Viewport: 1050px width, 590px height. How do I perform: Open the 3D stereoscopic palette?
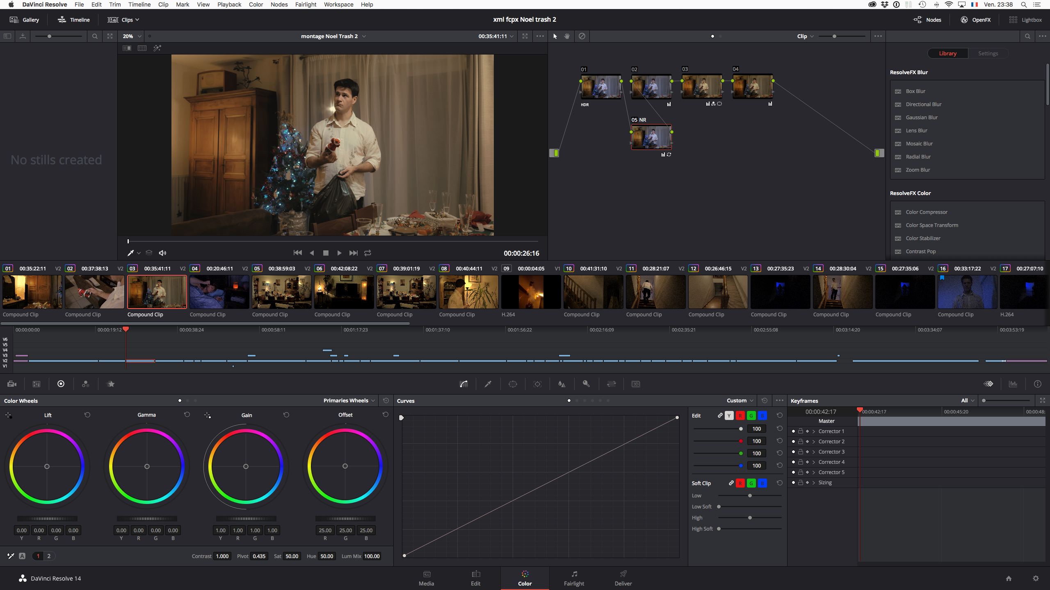pyautogui.click(x=636, y=384)
